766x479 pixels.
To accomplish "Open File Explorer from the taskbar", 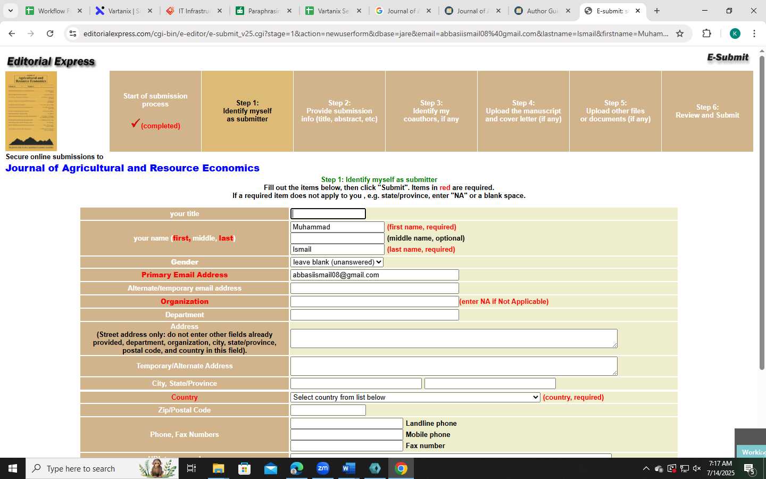I will coord(219,468).
